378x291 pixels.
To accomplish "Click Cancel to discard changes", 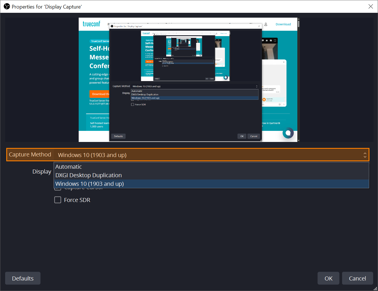I will click(x=357, y=278).
